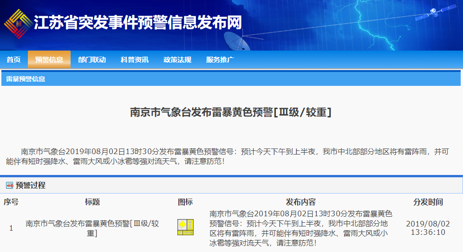Viewport: 463px width, 252px height.
Task: Open the row title 南京市气象台发布雷暴黄色预警[Ⅲ级/较重]
Action: click(92, 228)
